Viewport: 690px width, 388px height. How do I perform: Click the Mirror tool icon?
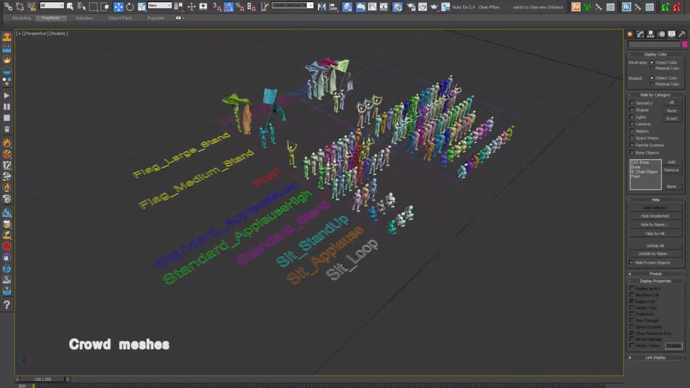coord(322,6)
